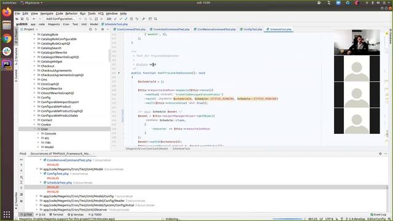Toggle the Commit side tool button
The image size is (393, 221).
point(17,76)
